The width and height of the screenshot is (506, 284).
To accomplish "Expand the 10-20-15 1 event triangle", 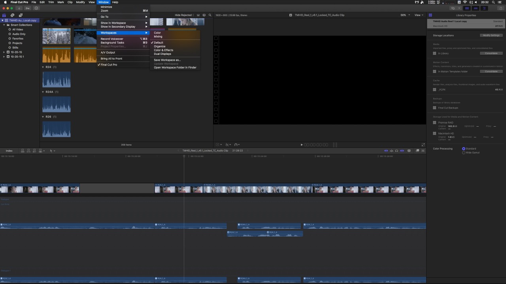I will point(4,57).
